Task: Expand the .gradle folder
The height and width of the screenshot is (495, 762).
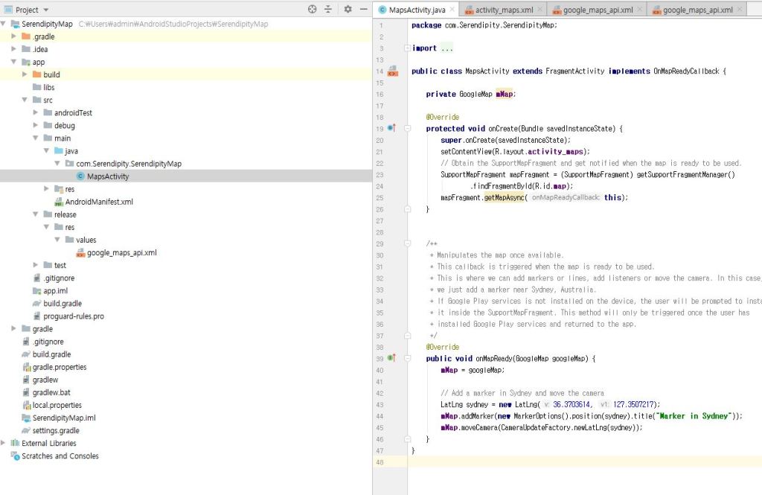Action: click(x=14, y=36)
